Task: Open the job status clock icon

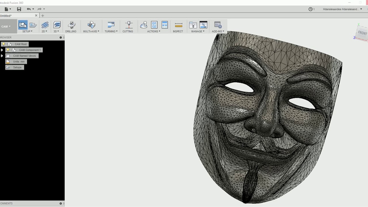Action: pos(310,9)
